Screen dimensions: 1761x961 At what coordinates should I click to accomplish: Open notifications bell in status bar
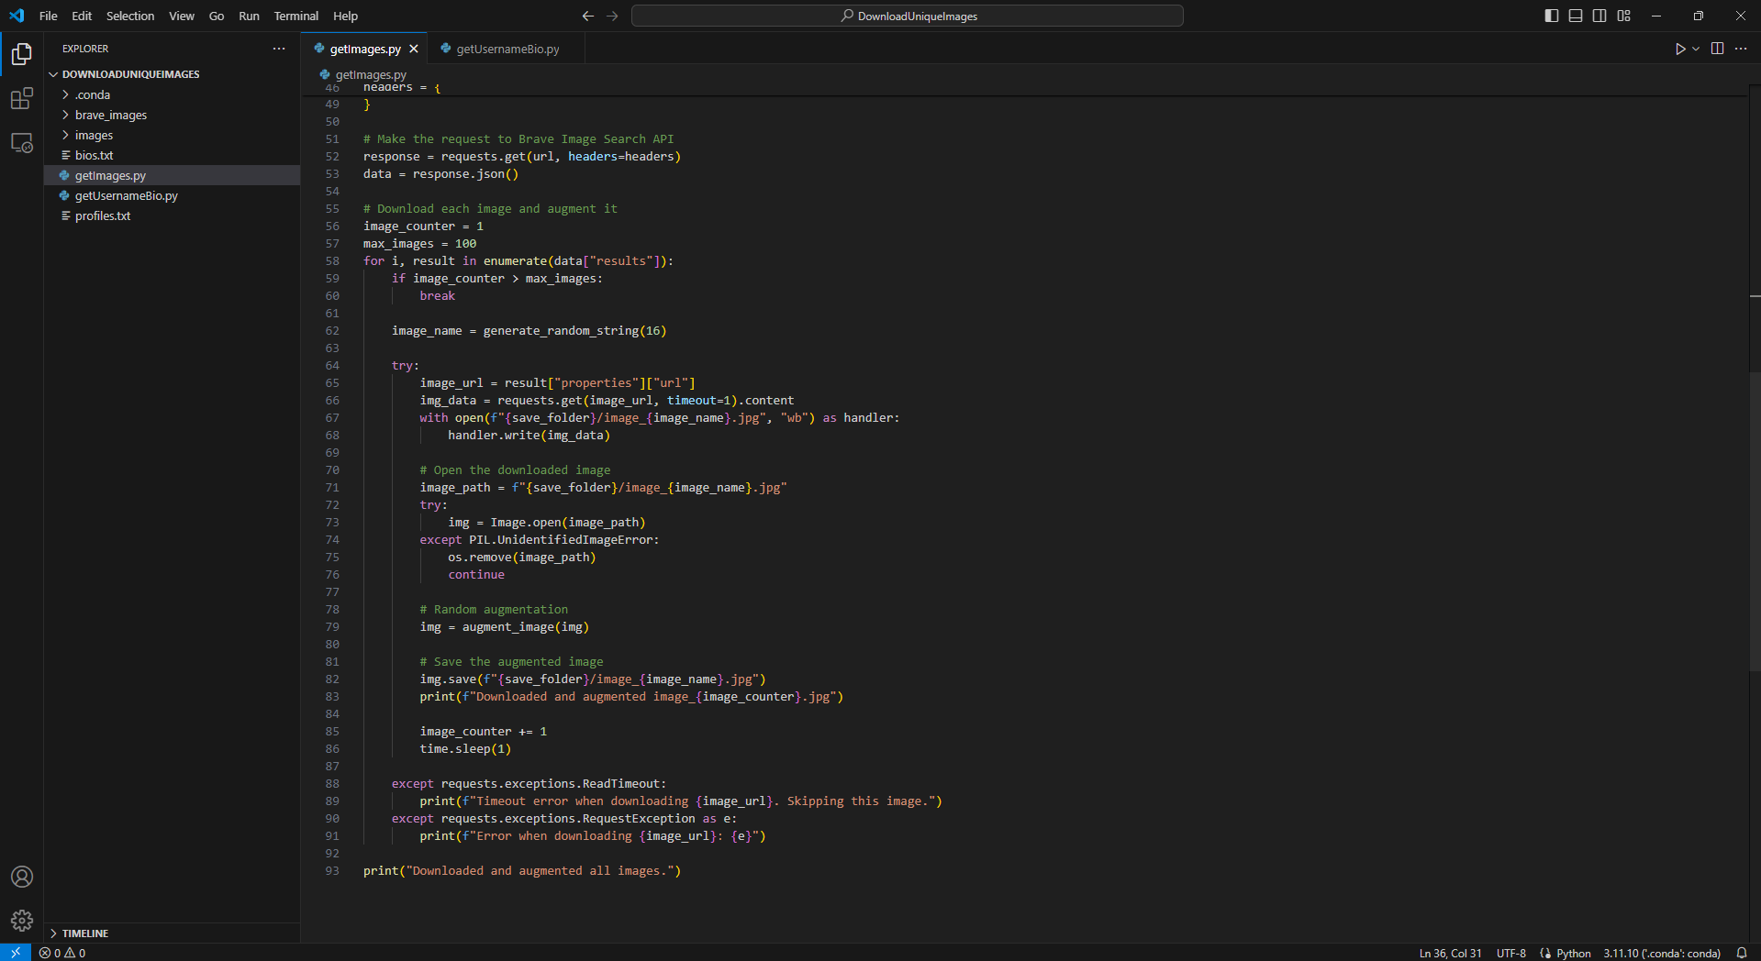1741,953
